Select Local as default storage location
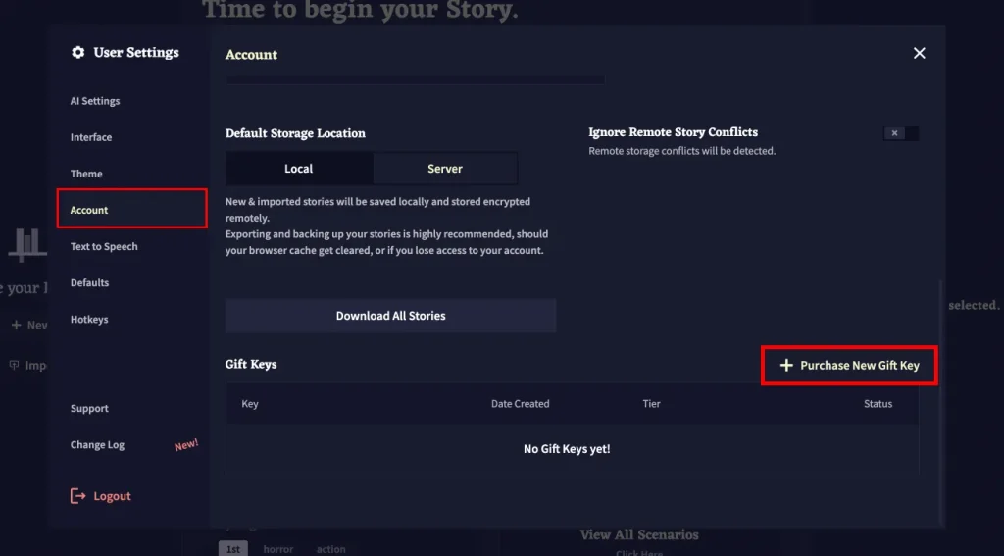The height and width of the screenshot is (556, 1004). (x=298, y=169)
